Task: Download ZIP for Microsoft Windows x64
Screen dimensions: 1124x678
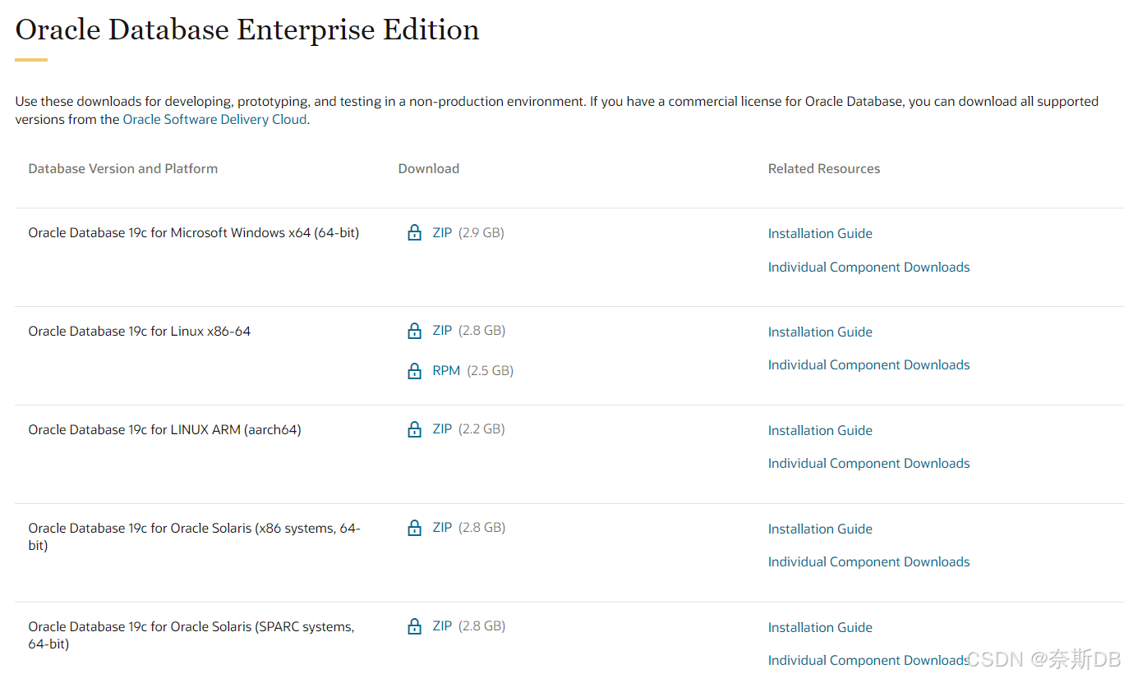Action: [x=442, y=232]
